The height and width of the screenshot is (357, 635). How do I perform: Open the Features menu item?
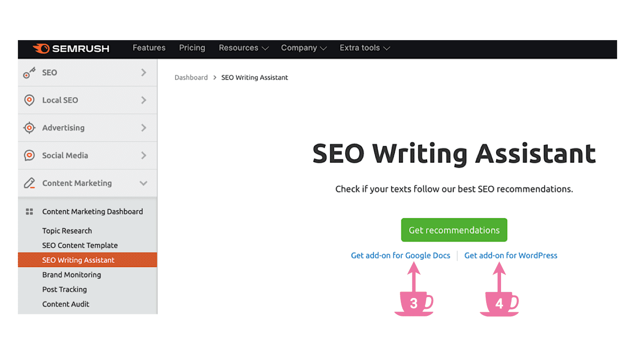coord(149,48)
